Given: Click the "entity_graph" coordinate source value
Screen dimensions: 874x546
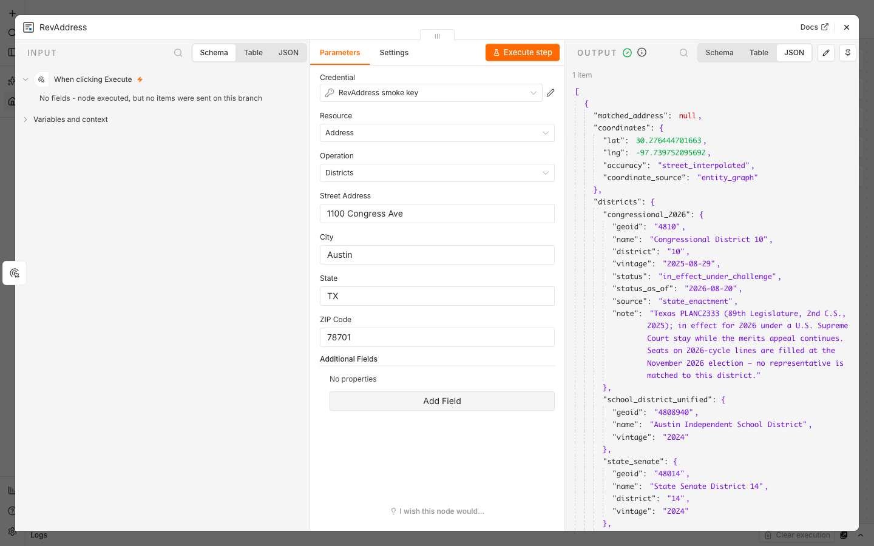Looking at the screenshot, I should pos(727,178).
